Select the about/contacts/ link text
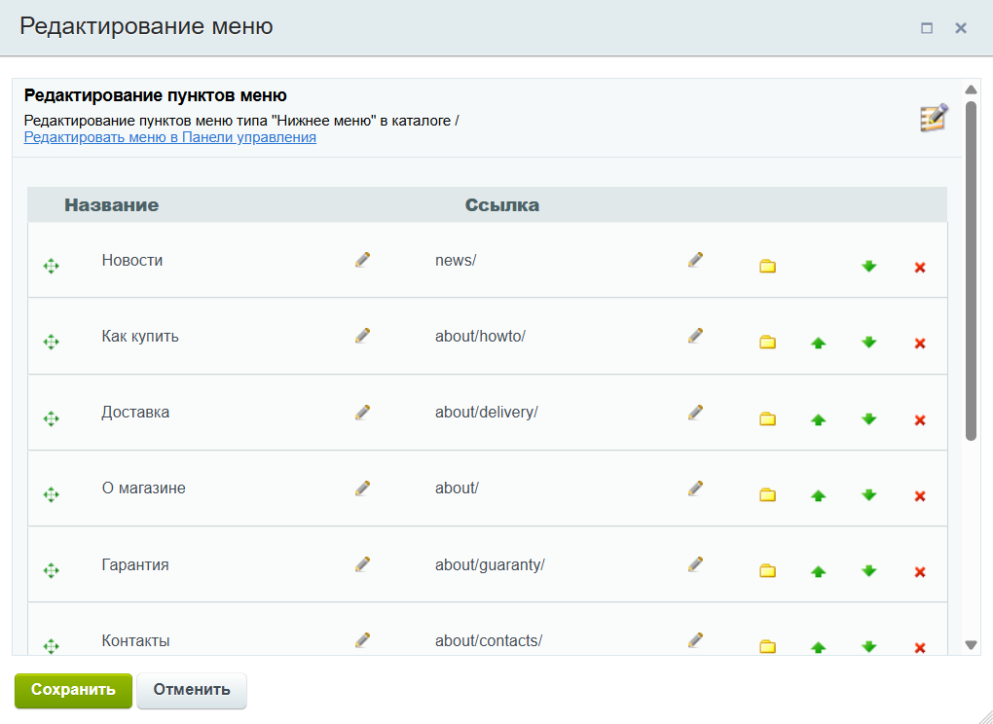This screenshot has width=993, height=724. point(489,640)
